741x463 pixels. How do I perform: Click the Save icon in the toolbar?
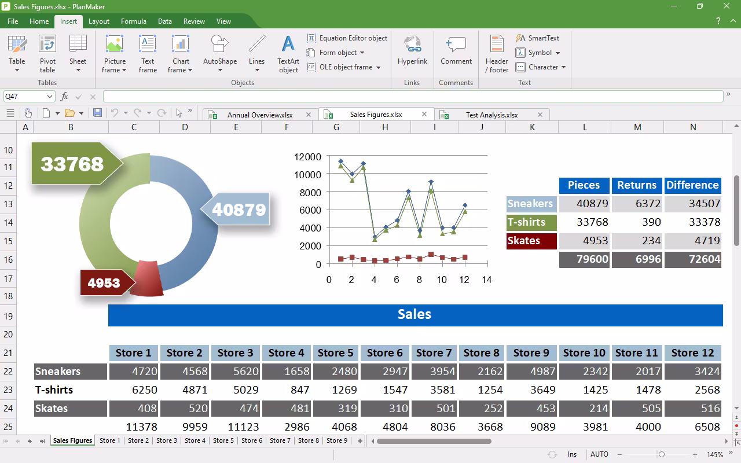click(x=97, y=113)
